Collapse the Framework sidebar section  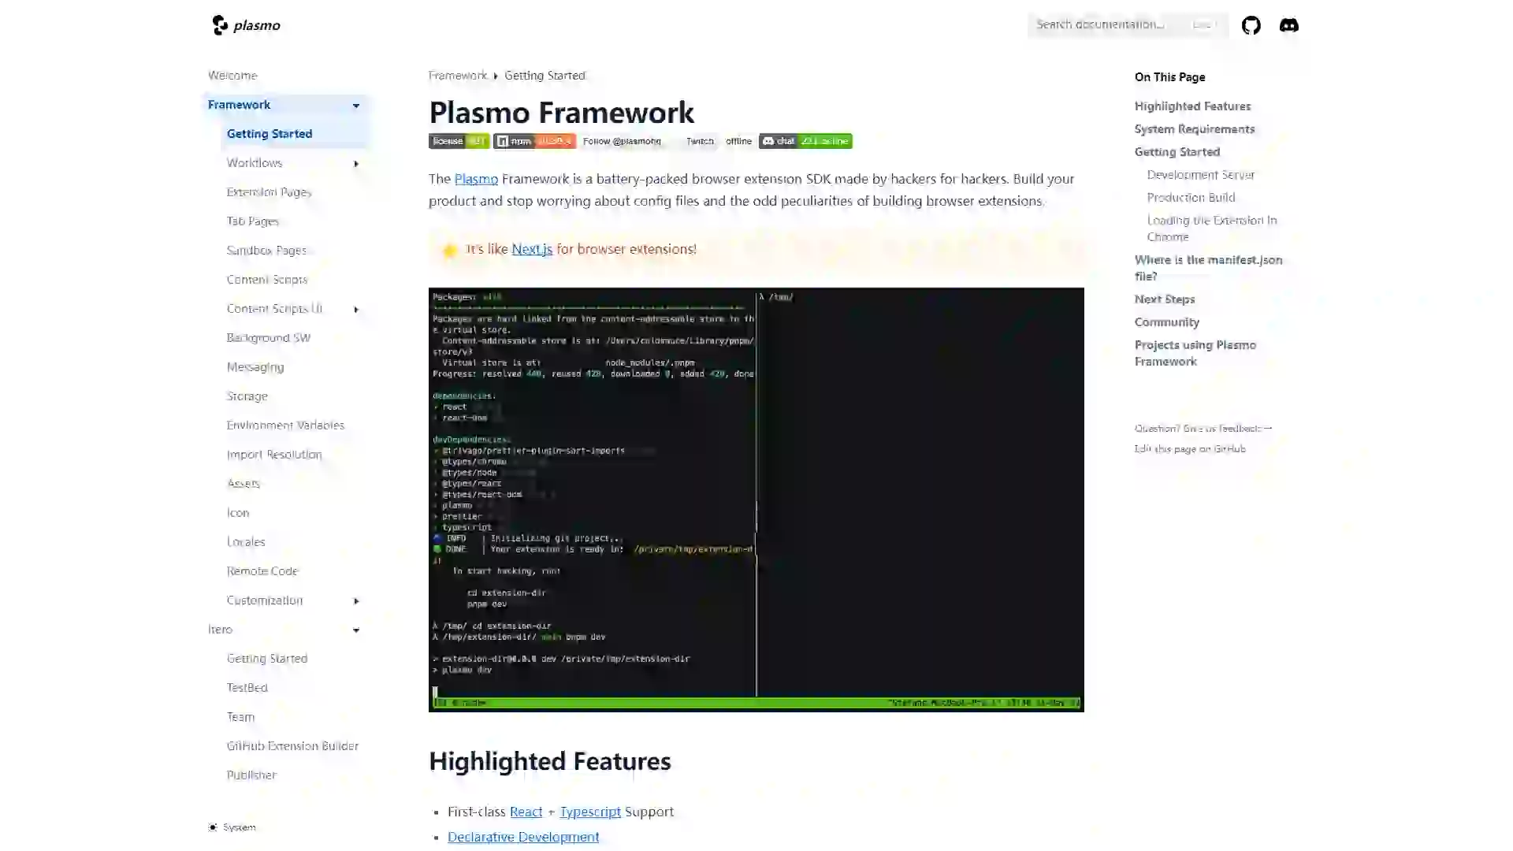coord(356,105)
